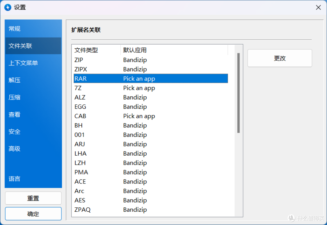Close the 设置 dialog window
This screenshot has height=225, width=327.
[x=318, y=8]
